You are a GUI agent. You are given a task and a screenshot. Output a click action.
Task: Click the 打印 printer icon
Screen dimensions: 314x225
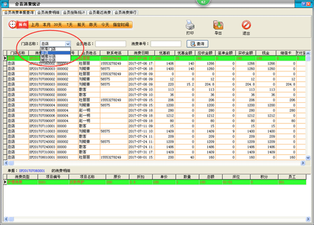pos(190,25)
